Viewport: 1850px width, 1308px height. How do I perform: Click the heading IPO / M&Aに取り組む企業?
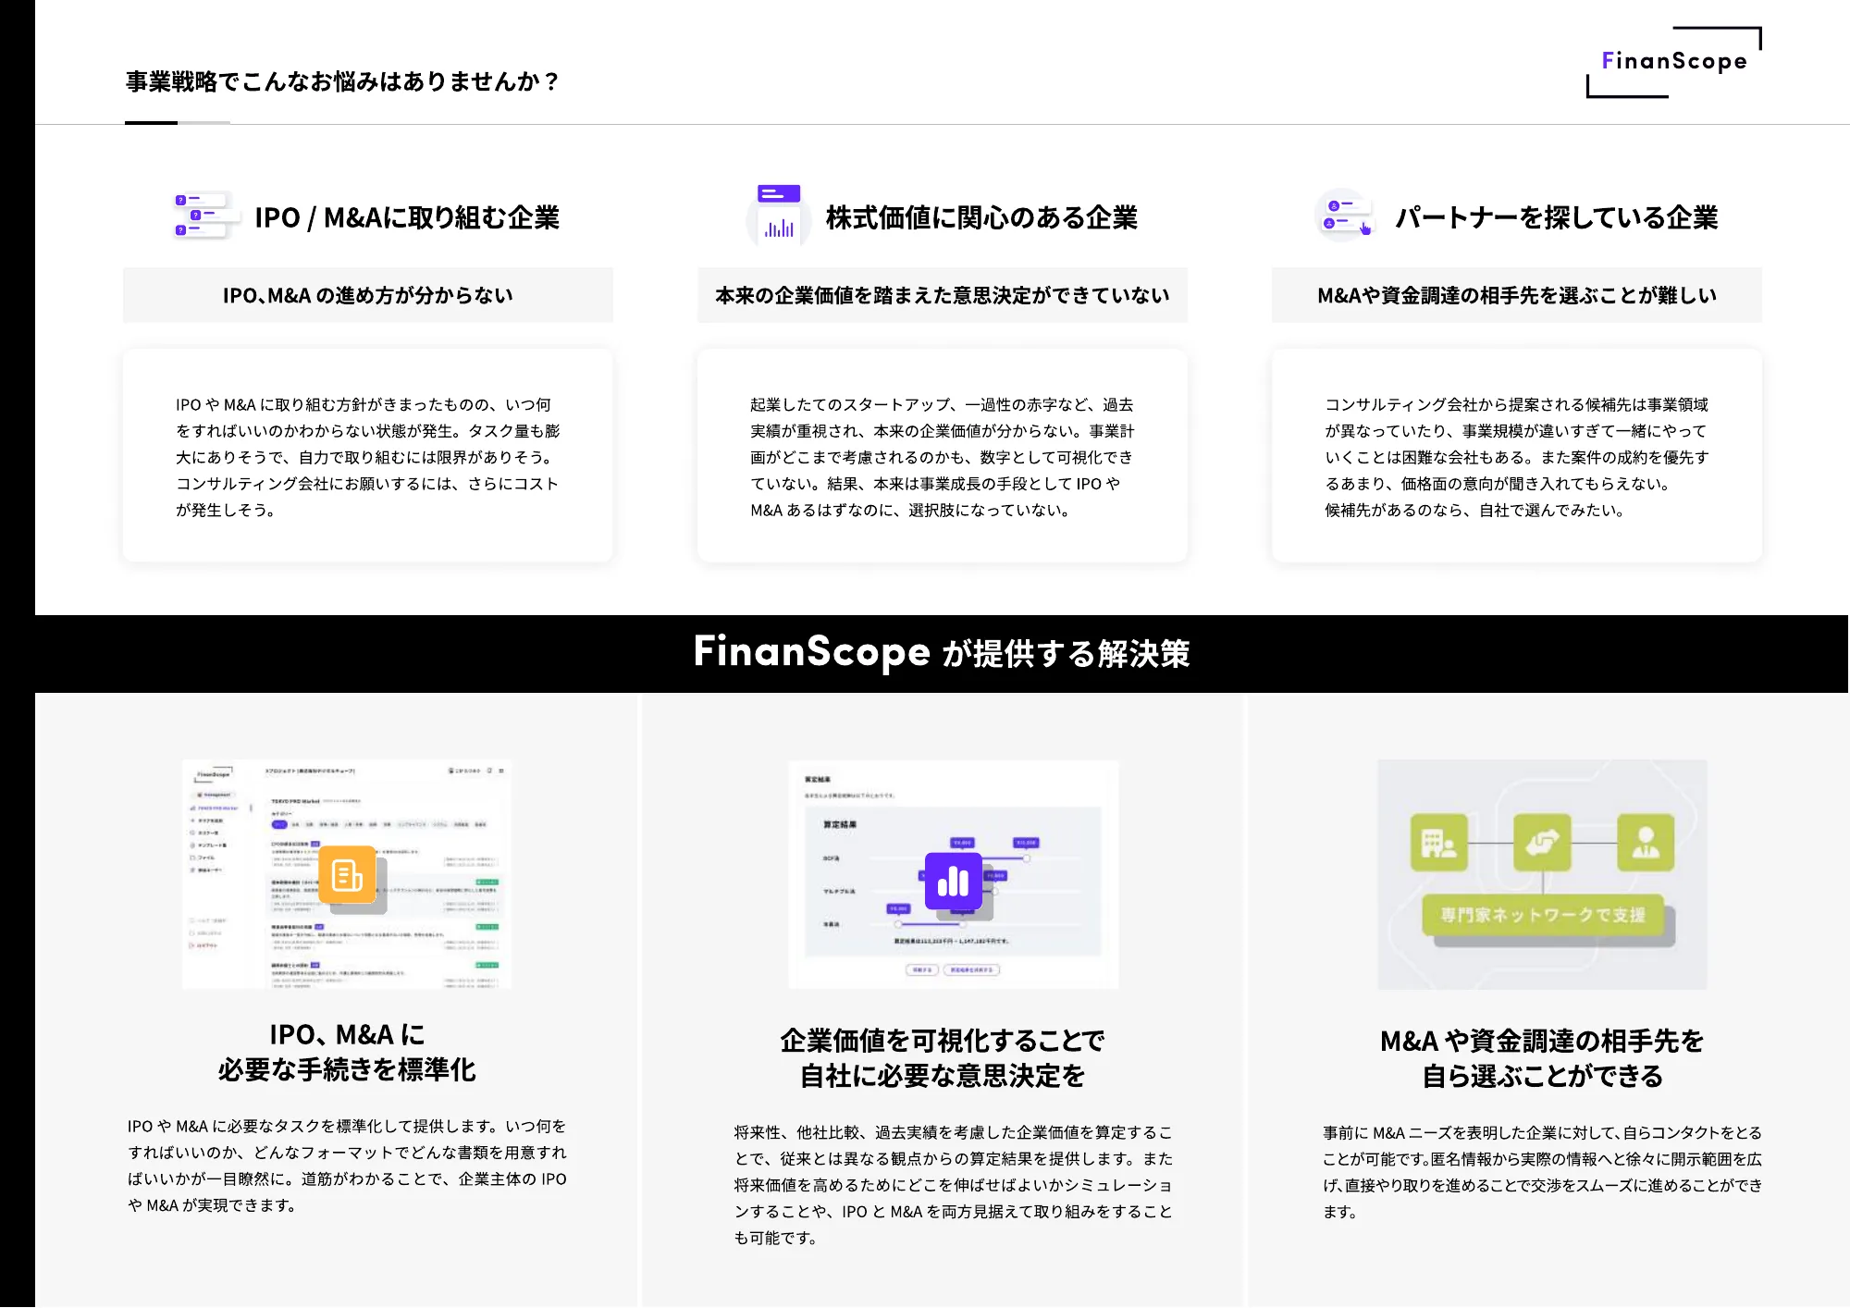click(x=407, y=217)
